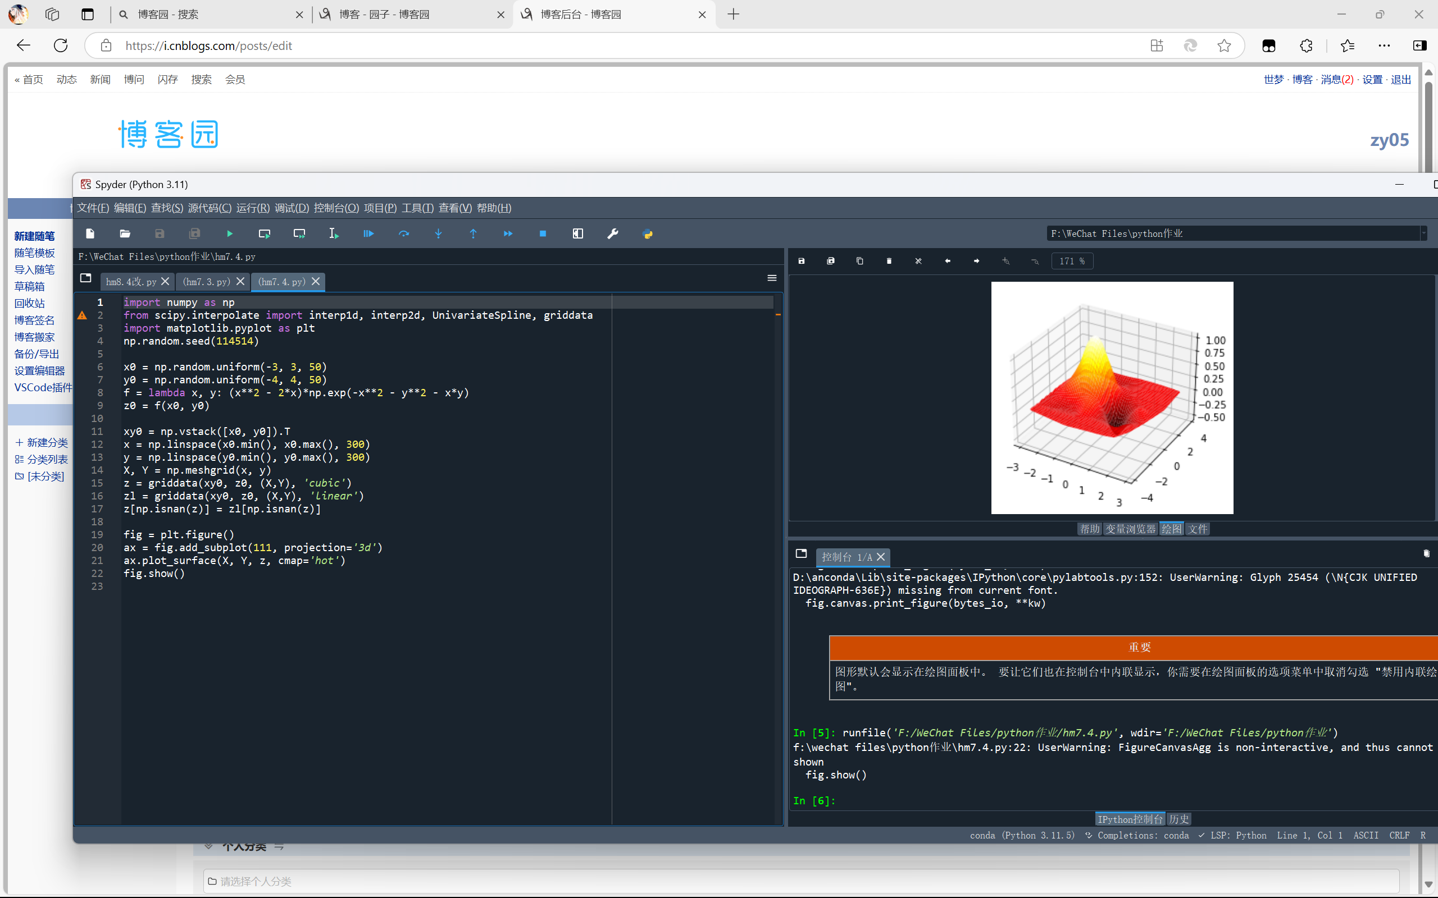Screen dimensions: 1438x898
Task: Click the run current cell icon
Action: pos(265,234)
